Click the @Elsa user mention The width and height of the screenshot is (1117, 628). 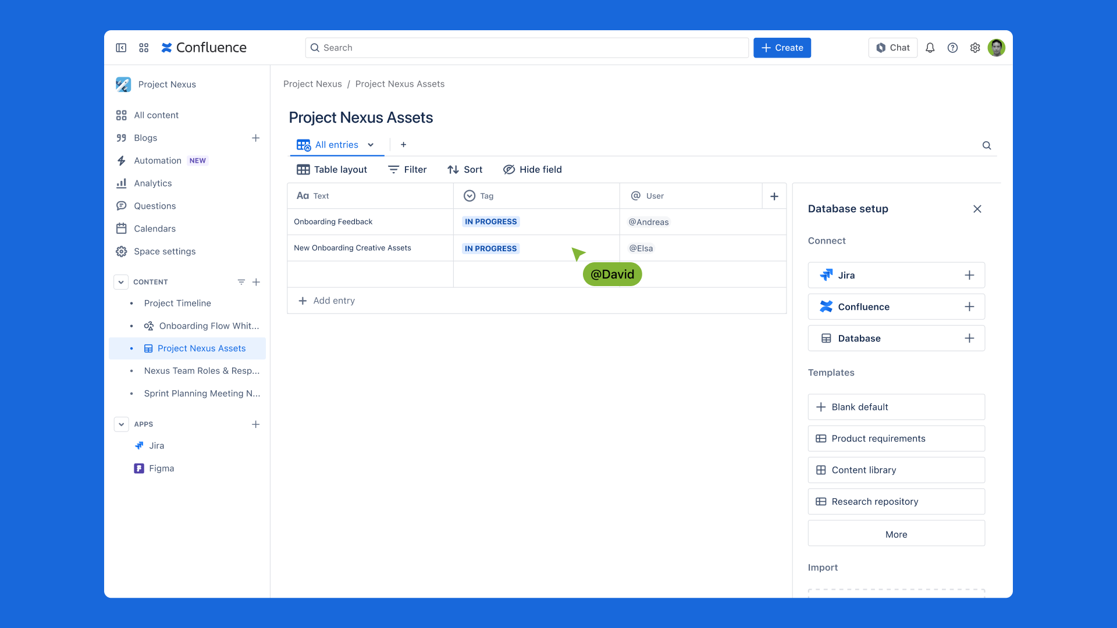[641, 248]
